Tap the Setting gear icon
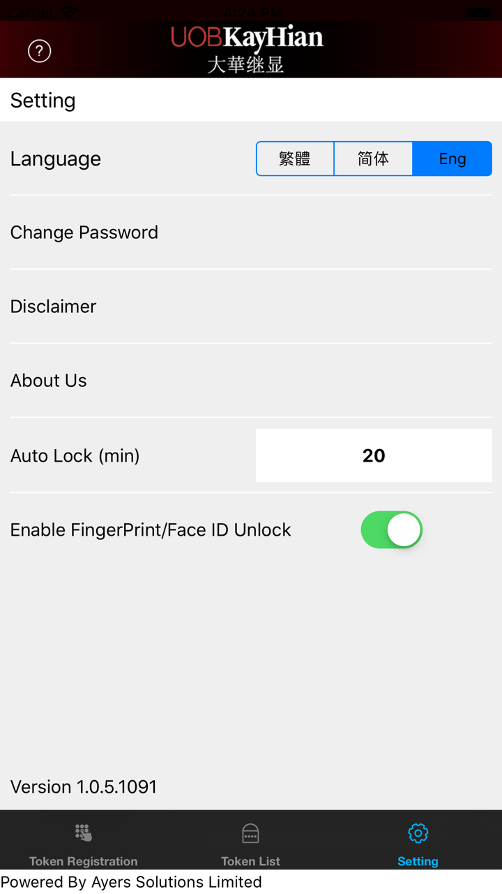 (418, 833)
